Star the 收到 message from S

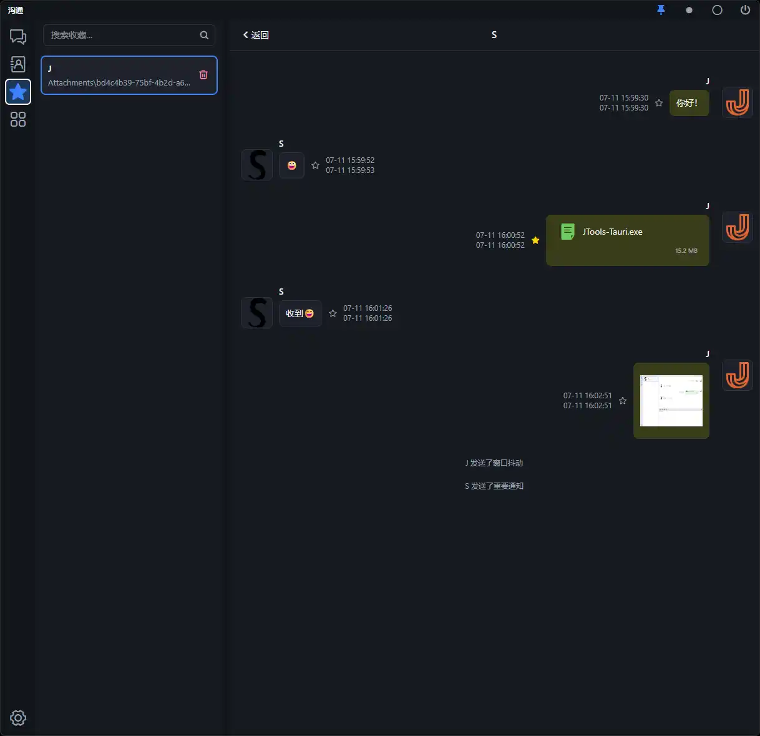pyautogui.click(x=333, y=313)
